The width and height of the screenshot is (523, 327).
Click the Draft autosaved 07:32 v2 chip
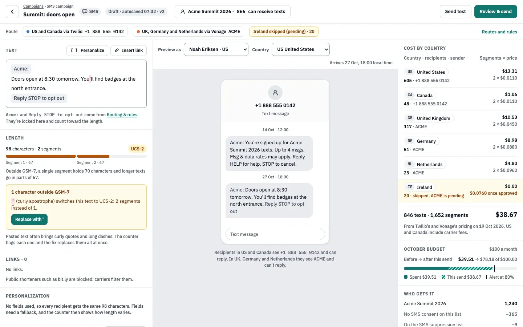(x=136, y=12)
